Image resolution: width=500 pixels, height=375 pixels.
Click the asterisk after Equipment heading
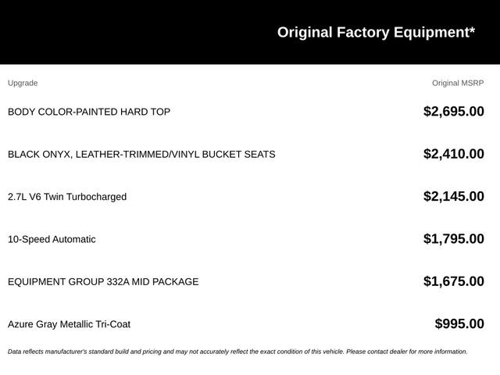[x=472, y=30]
